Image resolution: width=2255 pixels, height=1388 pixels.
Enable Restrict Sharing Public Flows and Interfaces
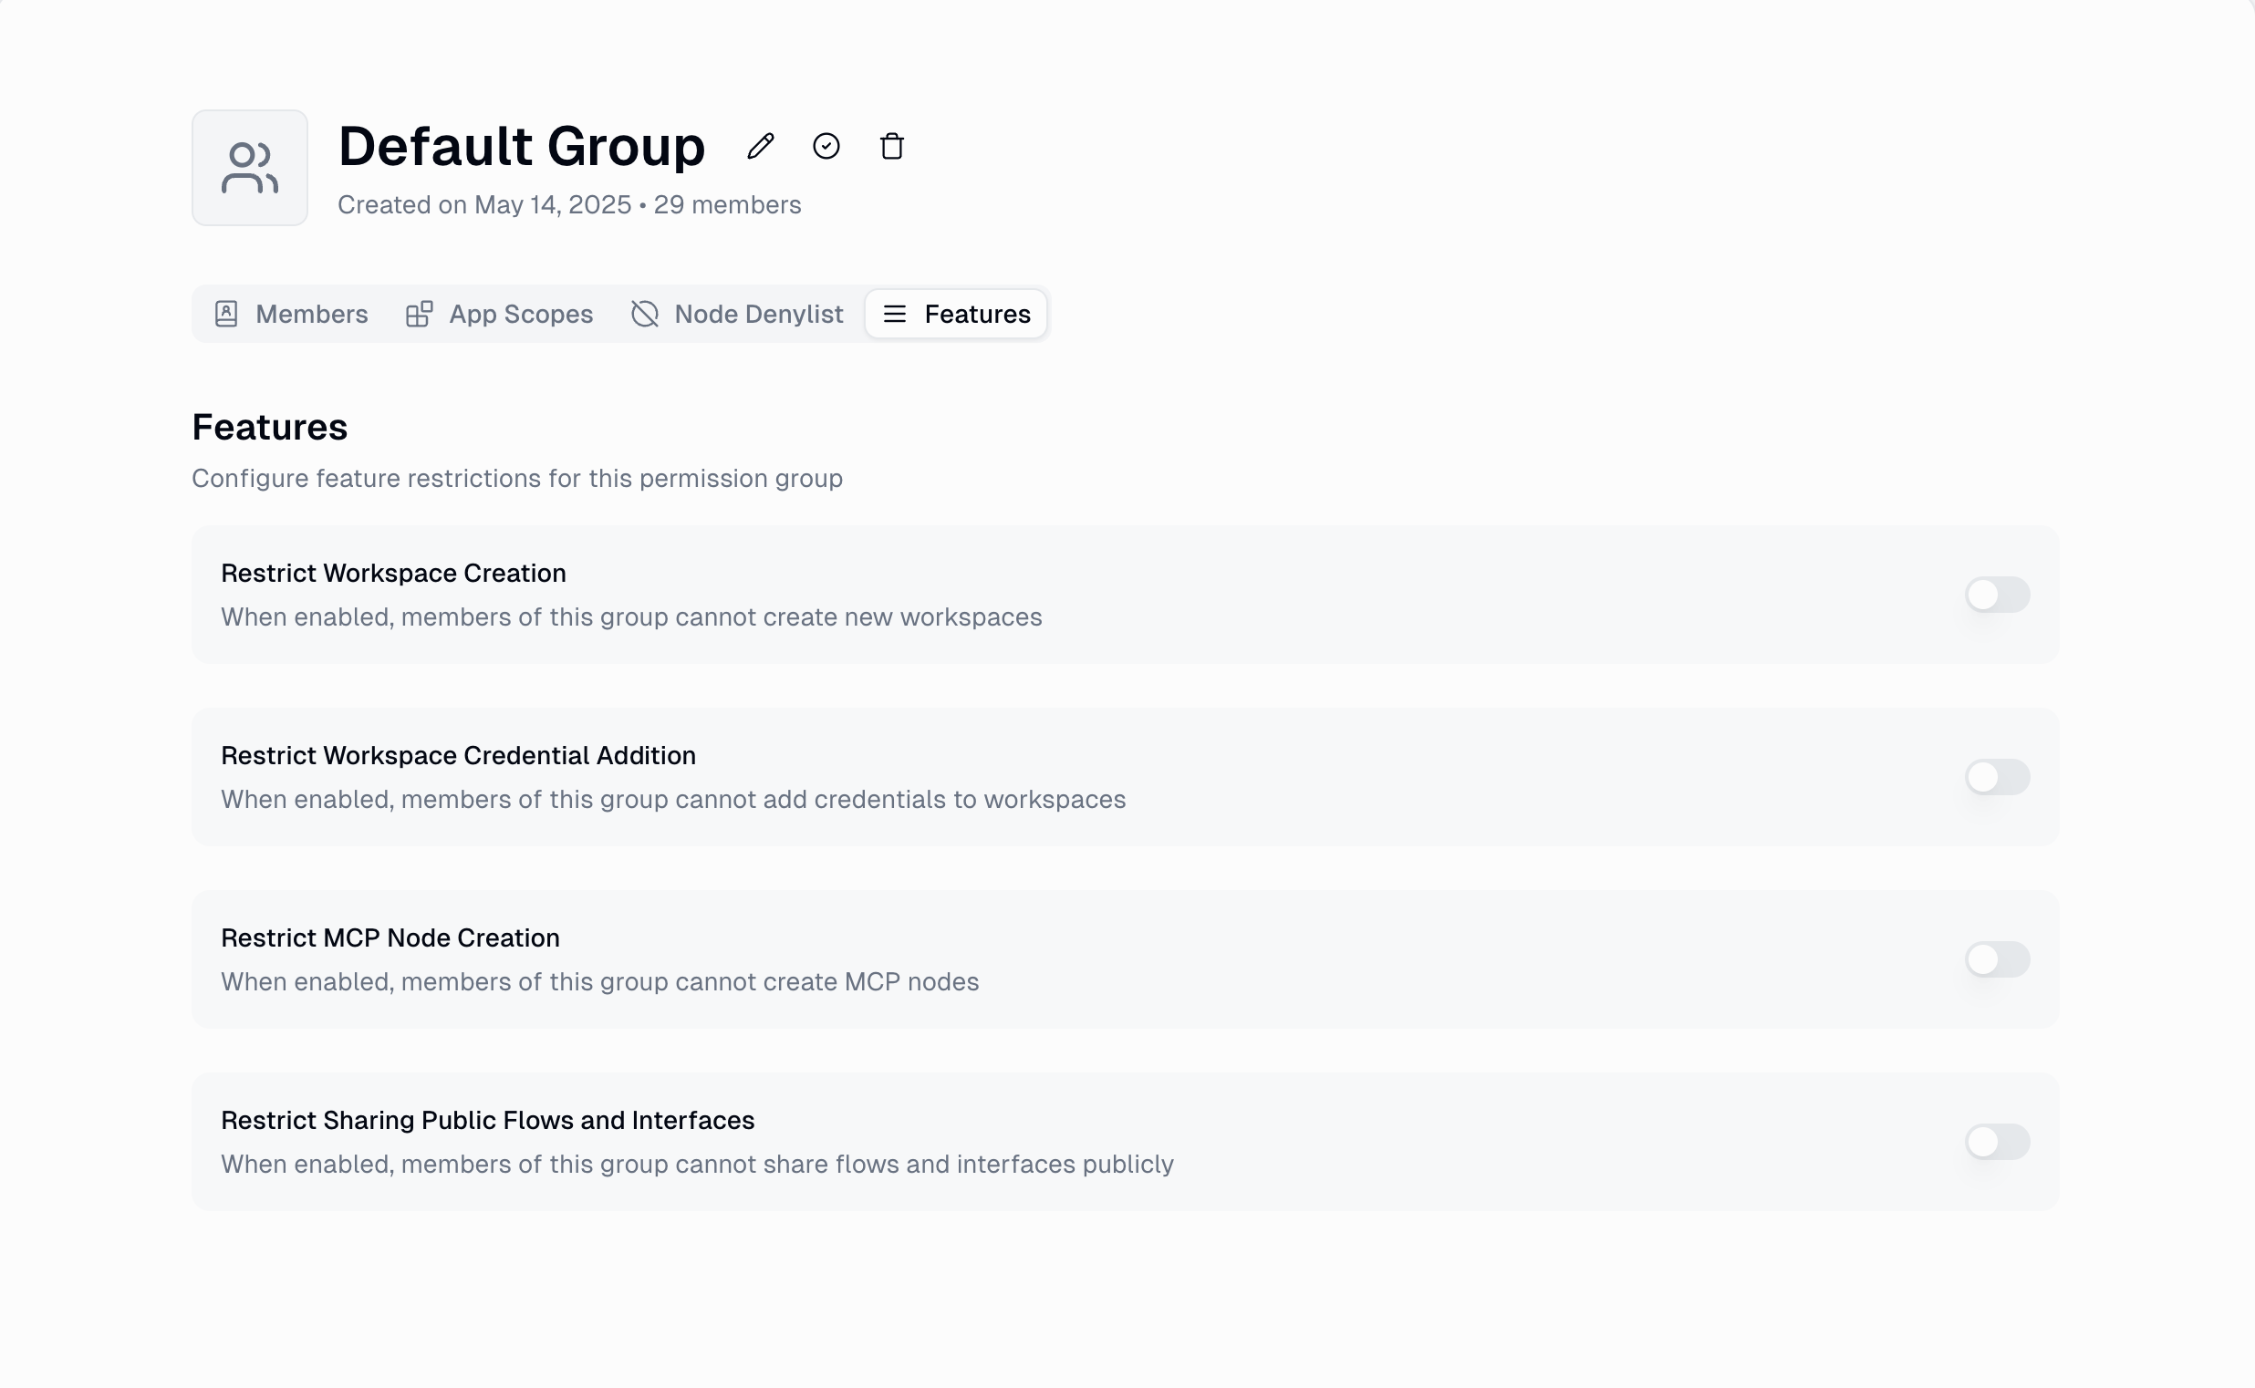click(1997, 1142)
